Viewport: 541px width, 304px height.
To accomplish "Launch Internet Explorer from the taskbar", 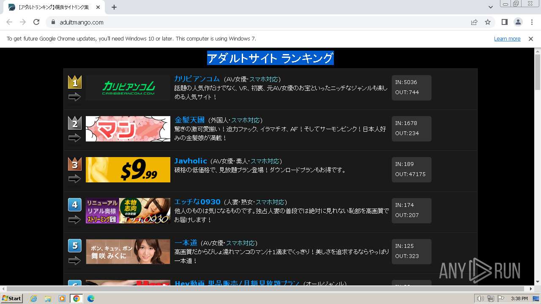I will click(33, 299).
